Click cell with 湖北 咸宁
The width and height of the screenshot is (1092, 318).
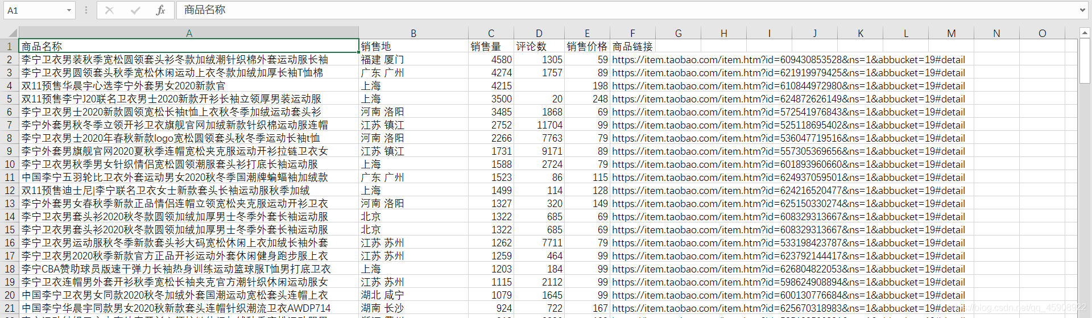pos(413,295)
